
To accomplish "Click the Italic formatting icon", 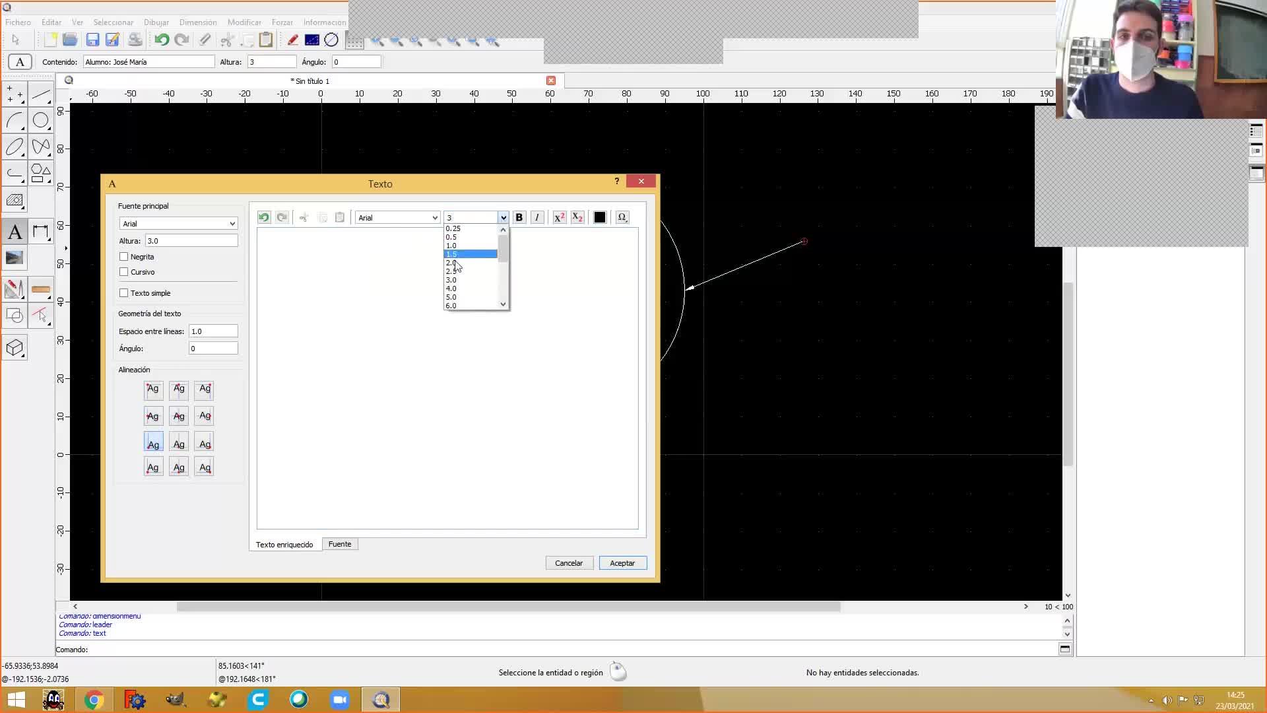I will 537,217.
